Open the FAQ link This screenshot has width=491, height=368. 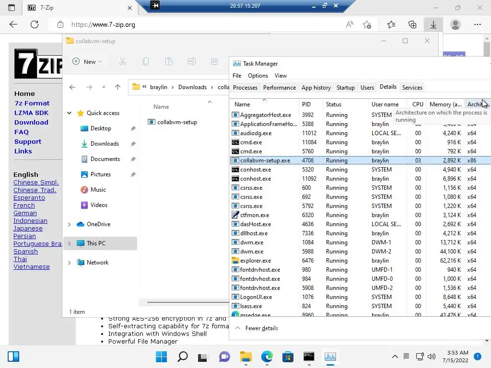[21, 132]
